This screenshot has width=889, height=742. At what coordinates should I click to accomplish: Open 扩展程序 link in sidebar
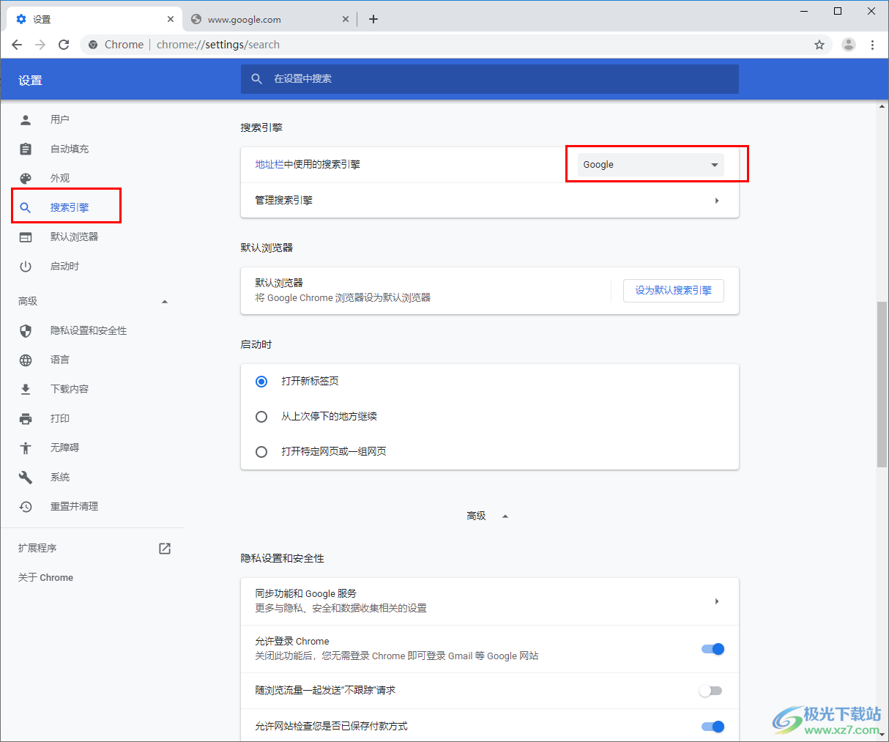click(37, 549)
